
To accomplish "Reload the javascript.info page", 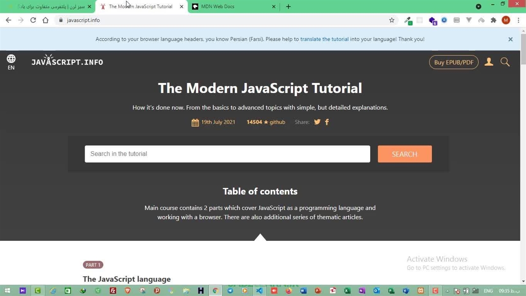I will click(x=33, y=20).
